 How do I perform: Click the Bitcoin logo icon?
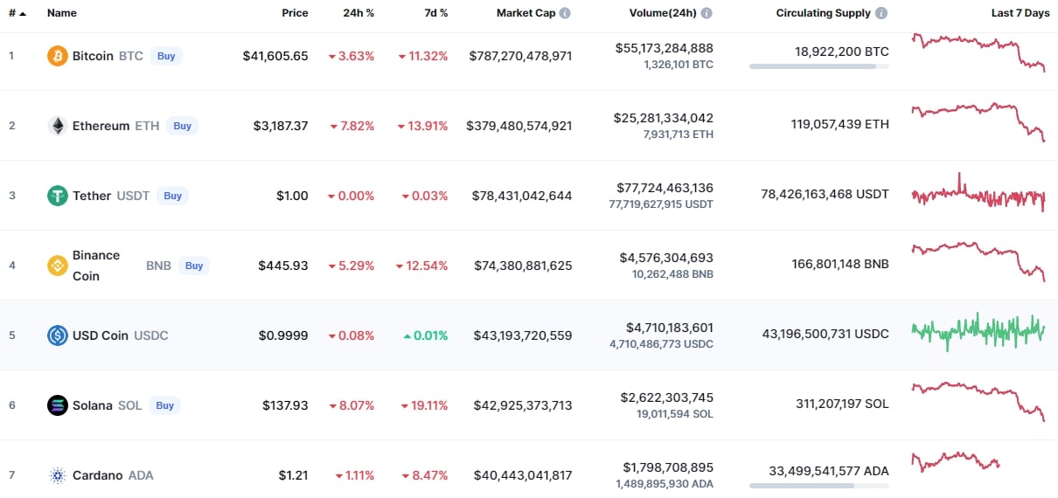coord(57,56)
